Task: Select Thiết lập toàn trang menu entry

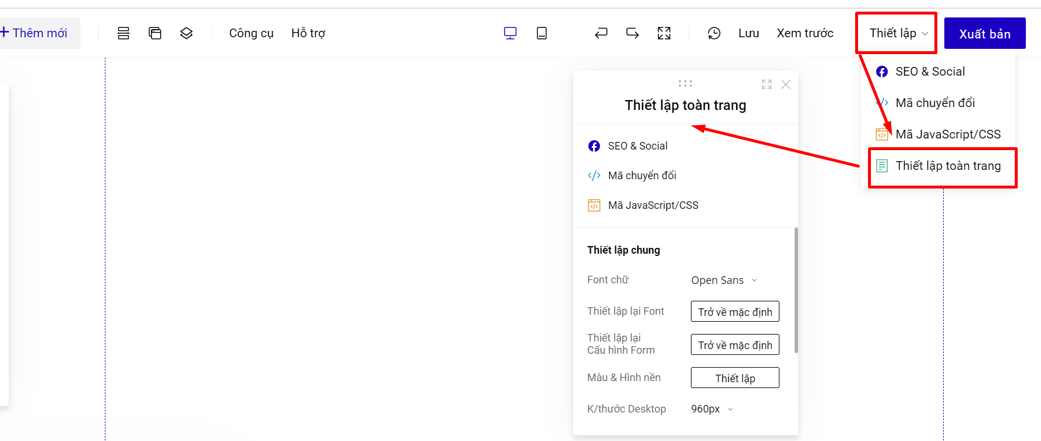Action: coord(943,166)
